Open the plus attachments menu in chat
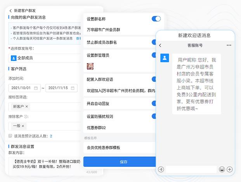This screenshot has height=182, width=241. [x=230, y=170]
